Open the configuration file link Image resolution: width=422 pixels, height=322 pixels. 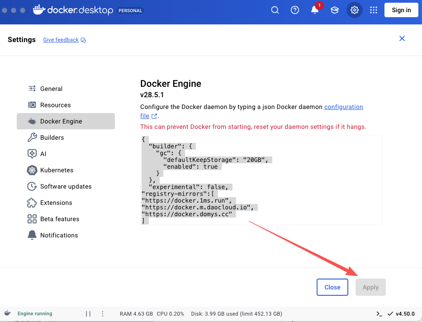tap(343, 107)
